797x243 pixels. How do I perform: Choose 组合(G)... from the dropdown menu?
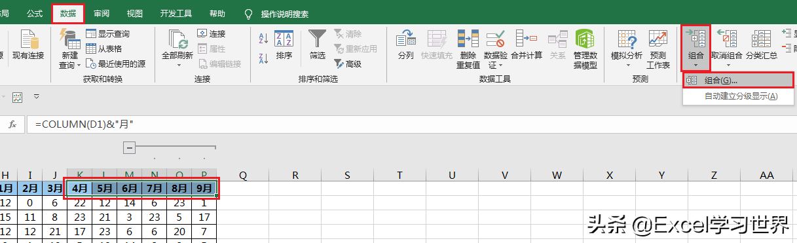coord(738,81)
